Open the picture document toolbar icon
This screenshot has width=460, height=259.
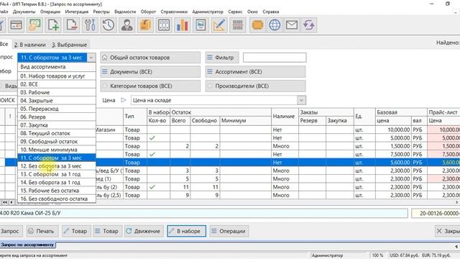(201, 25)
